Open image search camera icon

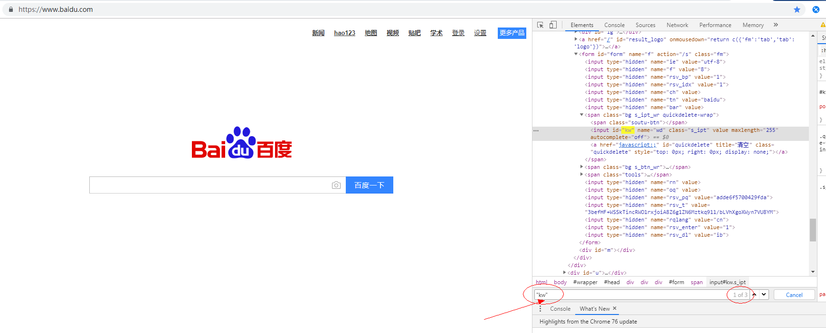pos(336,185)
